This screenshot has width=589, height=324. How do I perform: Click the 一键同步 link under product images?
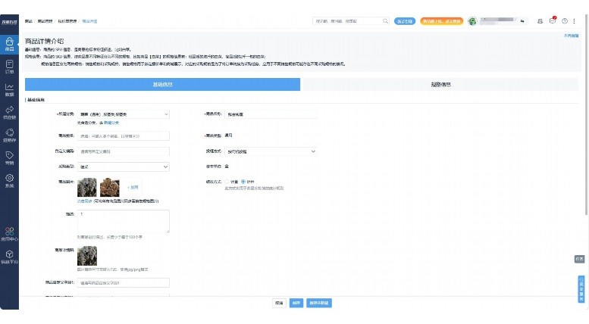tap(84, 201)
